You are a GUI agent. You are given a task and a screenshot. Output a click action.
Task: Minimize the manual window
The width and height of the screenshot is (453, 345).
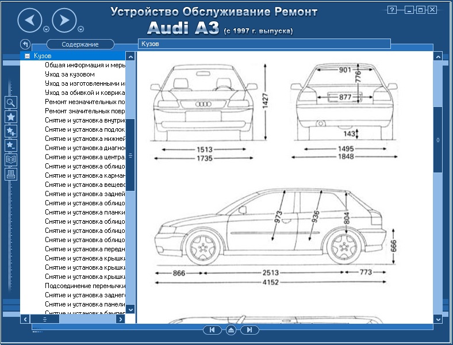(x=409, y=10)
